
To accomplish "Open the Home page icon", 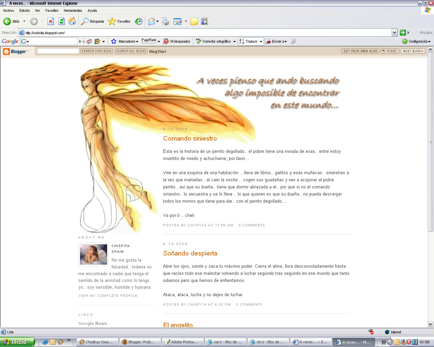I will (x=72, y=21).
